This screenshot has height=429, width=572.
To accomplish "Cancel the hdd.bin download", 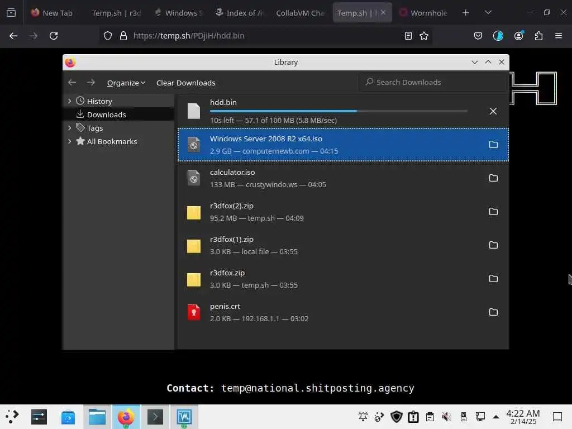I will (x=493, y=111).
